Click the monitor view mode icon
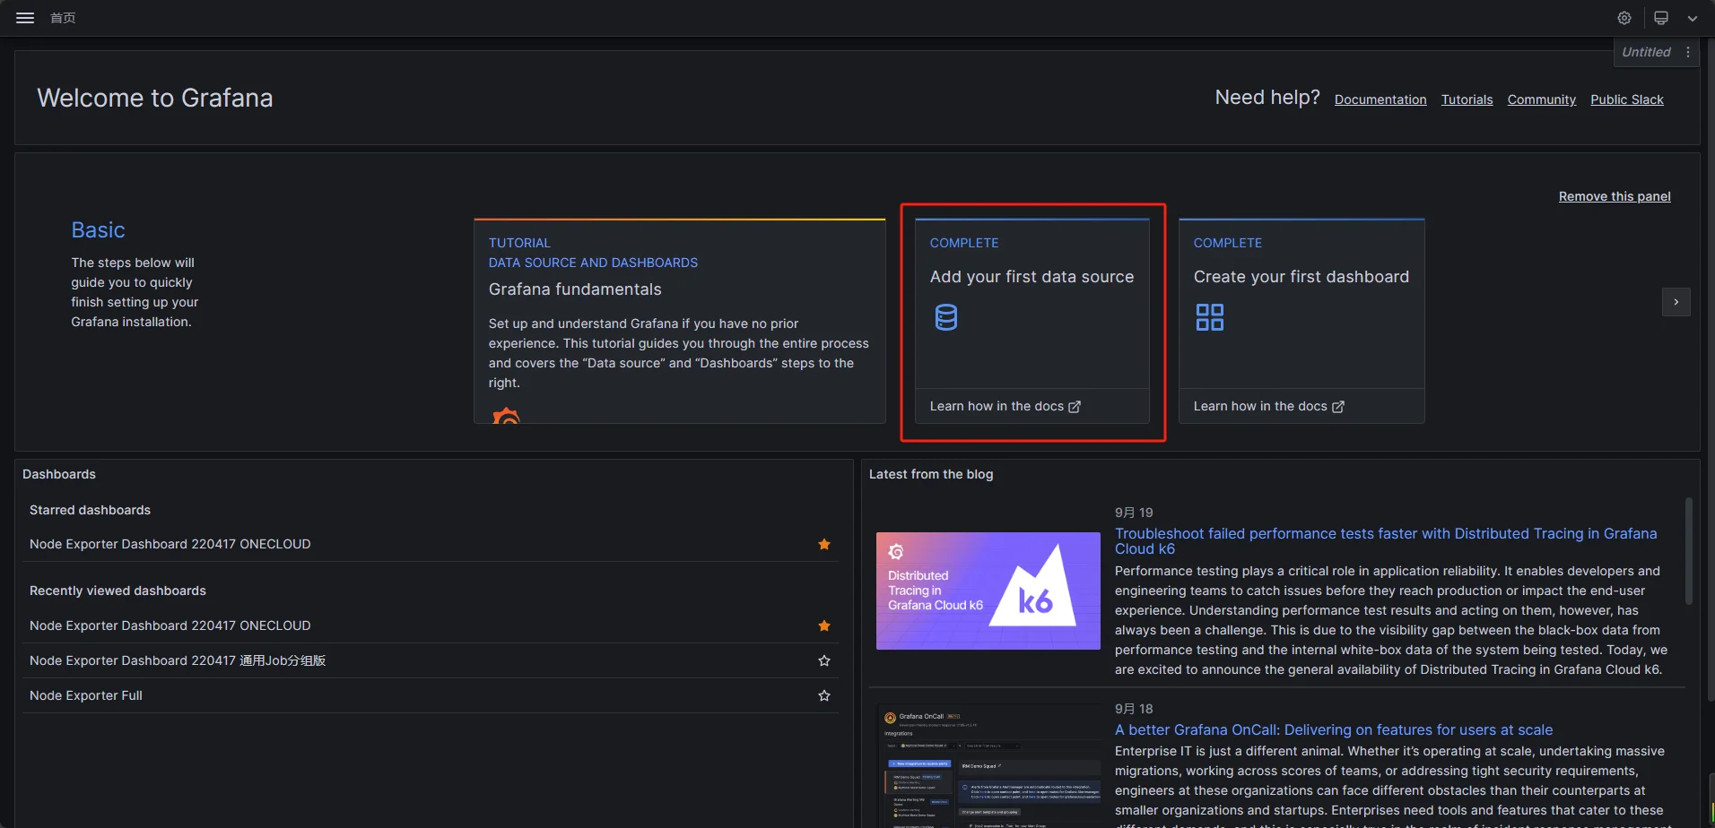This screenshot has width=1715, height=828. 1661,18
